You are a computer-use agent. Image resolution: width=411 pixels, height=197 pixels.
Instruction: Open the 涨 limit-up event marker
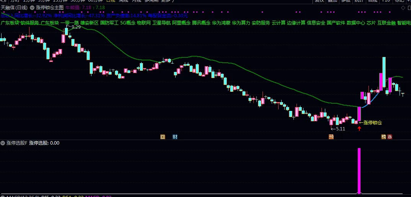(390, 137)
